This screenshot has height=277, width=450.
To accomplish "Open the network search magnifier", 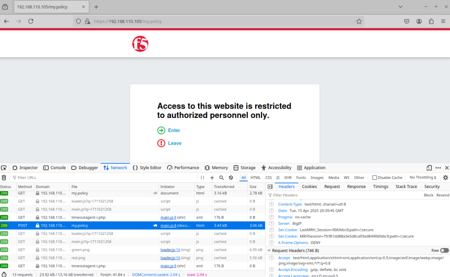I will [221, 178].
